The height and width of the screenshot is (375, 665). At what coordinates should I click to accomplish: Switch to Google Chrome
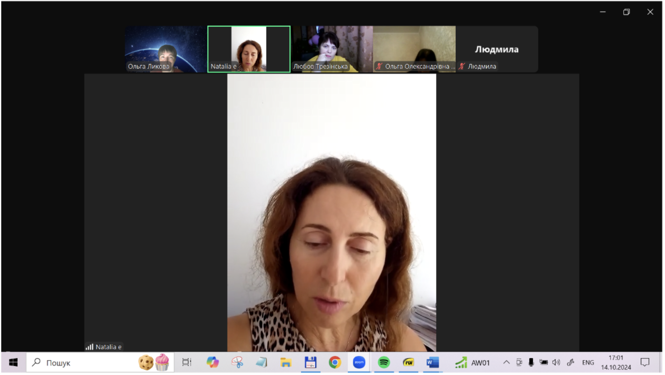pyautogui.click(x=335, y=362)
